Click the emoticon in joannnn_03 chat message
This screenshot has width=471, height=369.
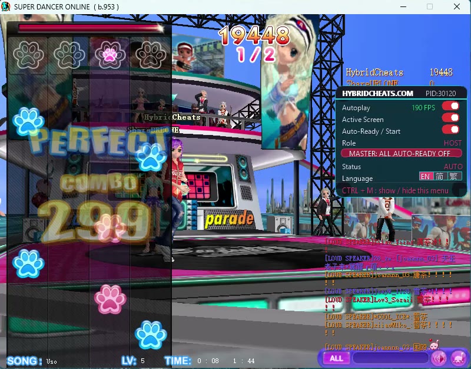(434, 344)
